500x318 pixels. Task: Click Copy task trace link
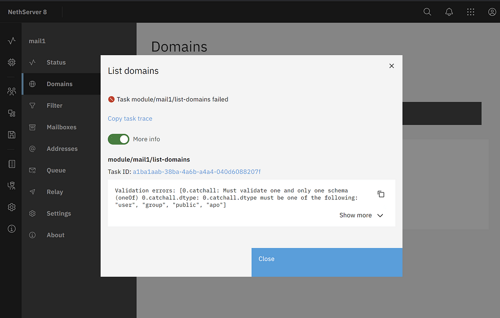pos(130,118)
